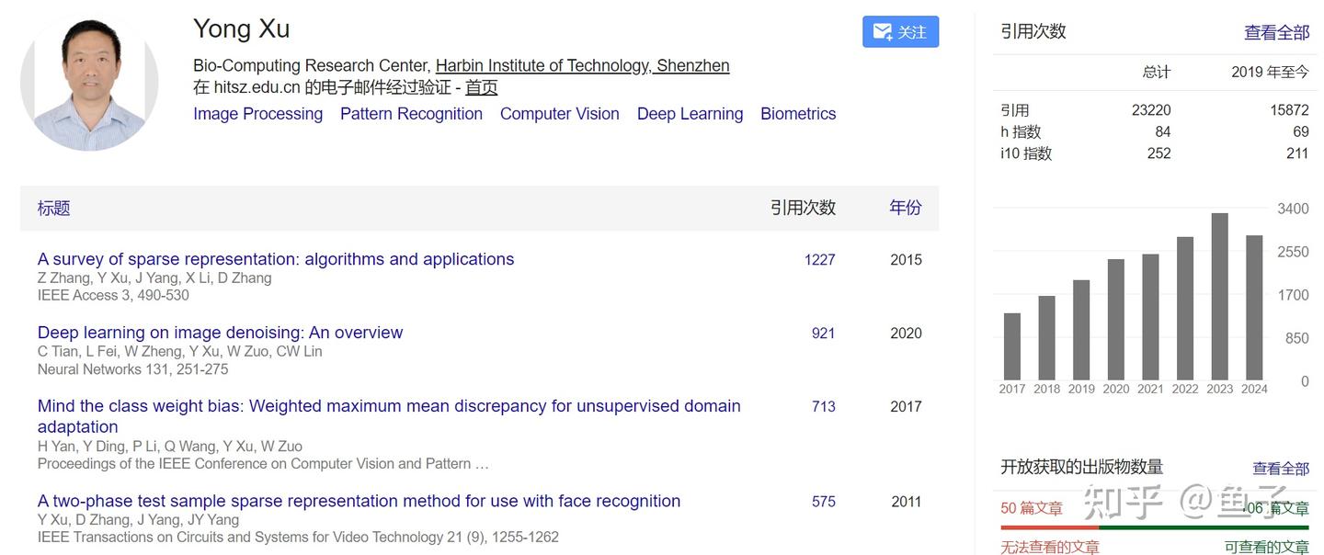The height and width of the screenshot is (555, 1324).
Task: Open the Computer Vision interest tag
Action: (x=559, y=114)
